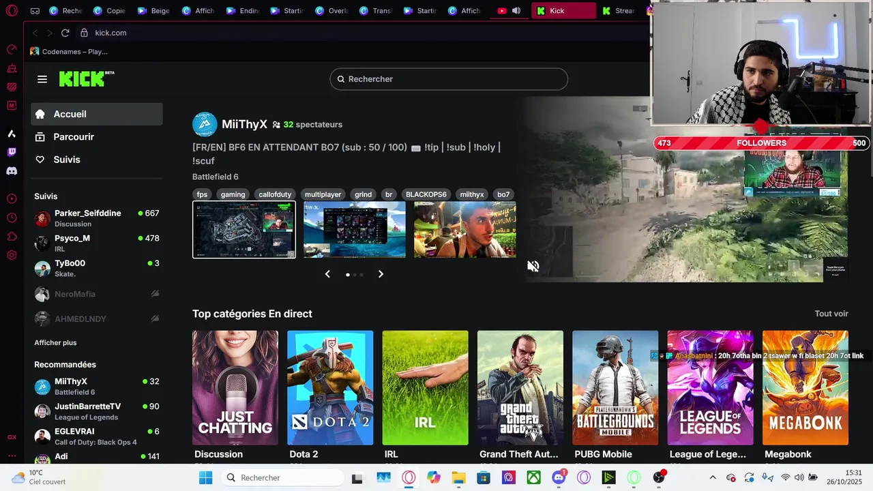Switch to the Kick browser tab
This screenshot has height=491, width=873.
(563, 11)
